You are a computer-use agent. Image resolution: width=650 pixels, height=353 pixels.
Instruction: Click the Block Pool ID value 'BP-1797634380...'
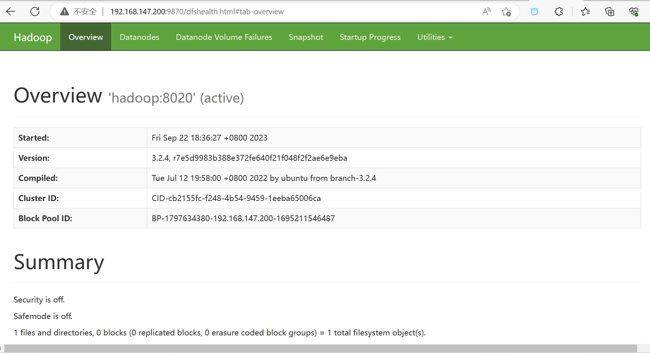click(x=243, y=218)
